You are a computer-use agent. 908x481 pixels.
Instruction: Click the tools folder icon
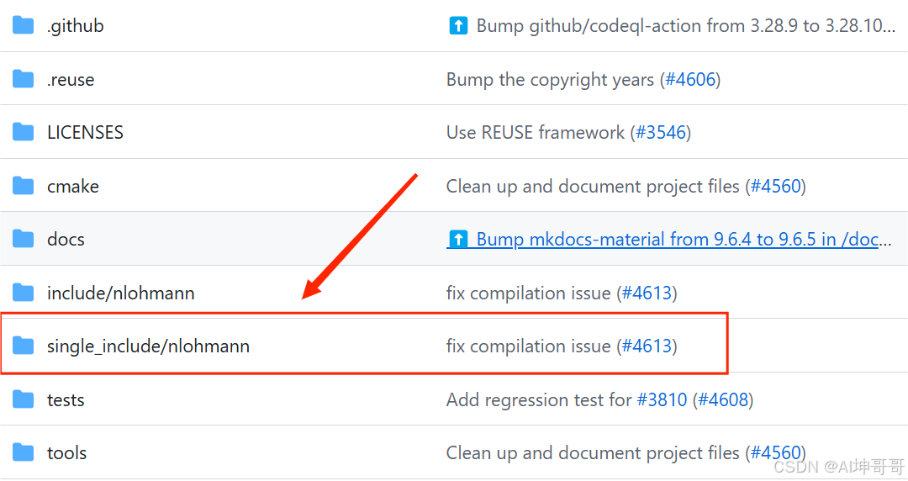24,452
